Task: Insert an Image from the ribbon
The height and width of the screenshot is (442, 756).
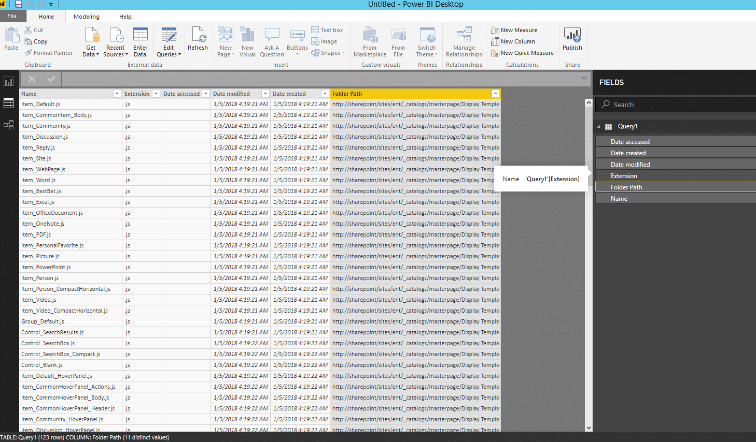Action: click(324, 41)
